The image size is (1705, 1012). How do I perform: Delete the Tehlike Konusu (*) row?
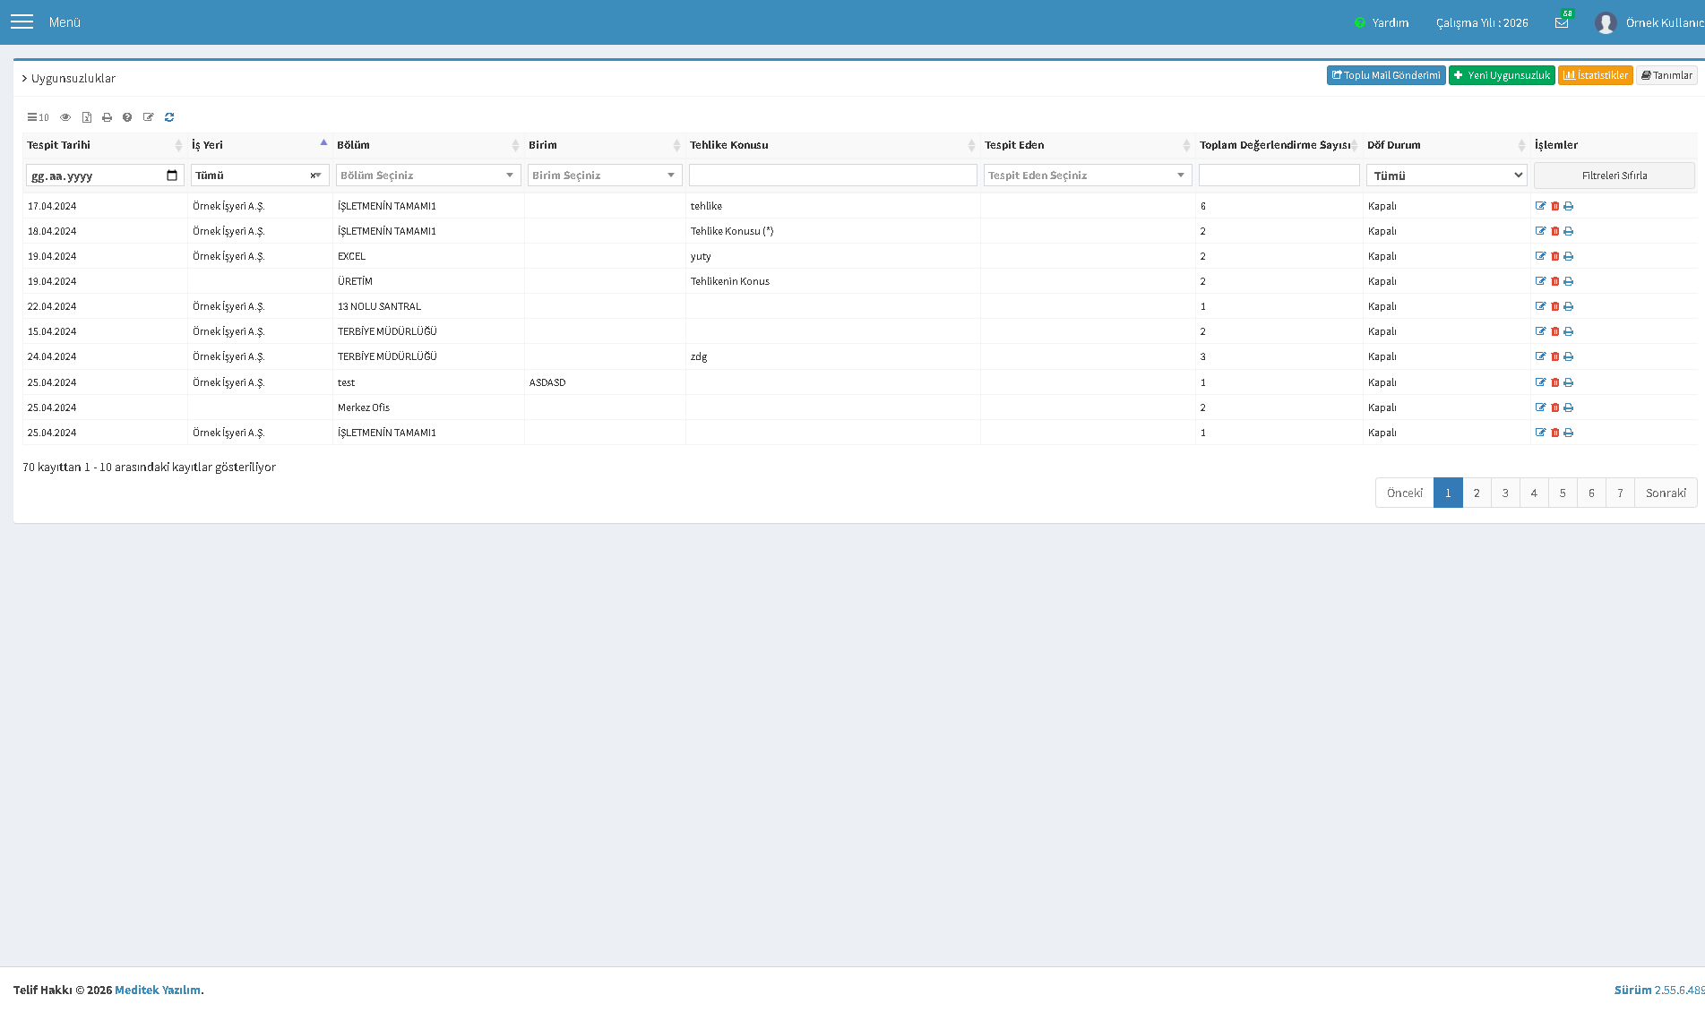(x=1555, y=231)
